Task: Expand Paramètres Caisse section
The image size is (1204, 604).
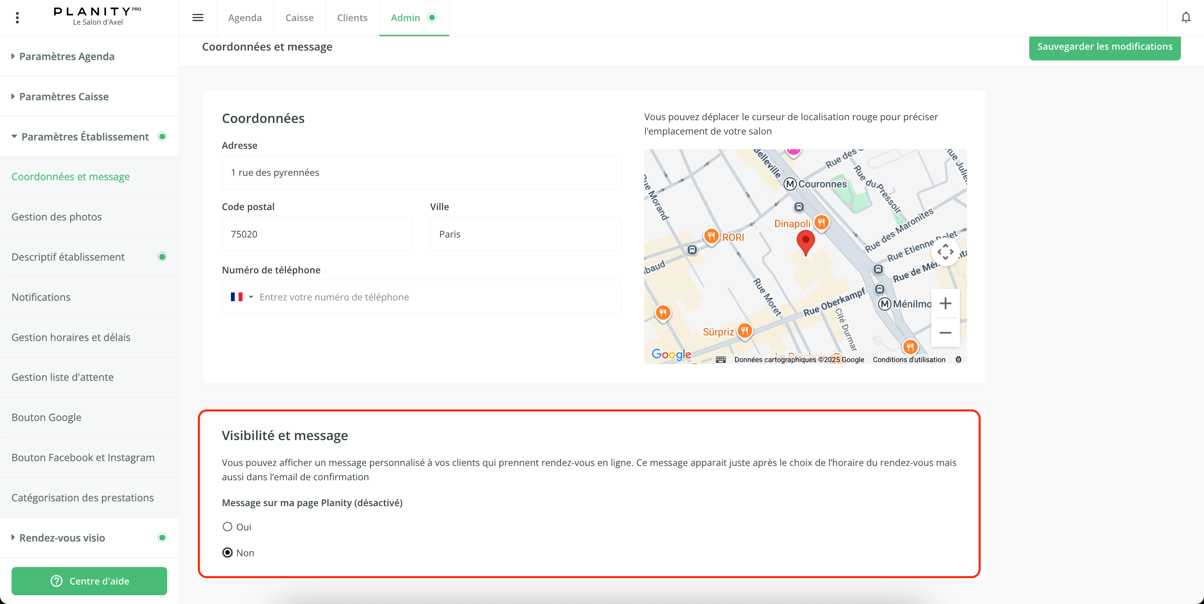Action: 64,97
